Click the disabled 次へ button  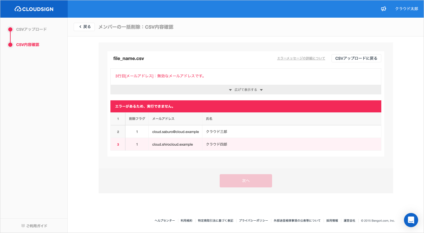[246, 181]
